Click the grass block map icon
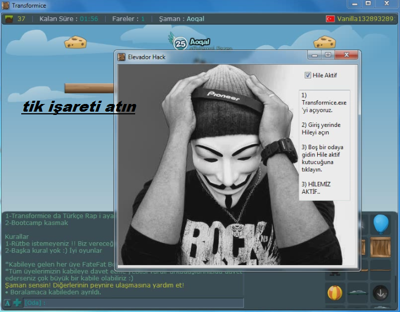This screenshot has height=312, width=400. coord(9,19)
